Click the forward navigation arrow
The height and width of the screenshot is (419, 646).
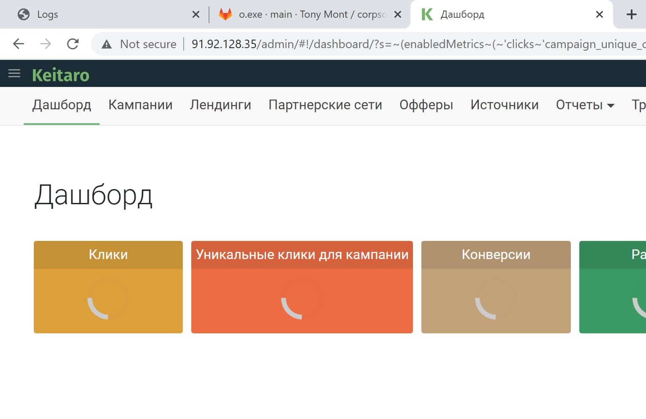point(46,44)
